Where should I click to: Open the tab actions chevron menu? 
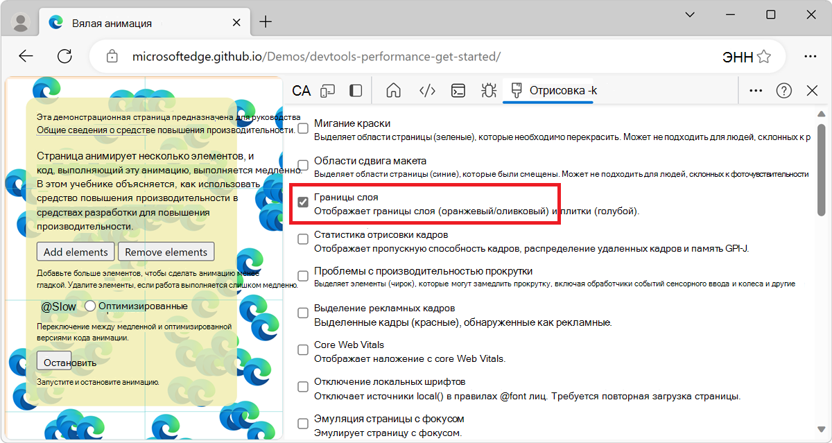[690, 15]
